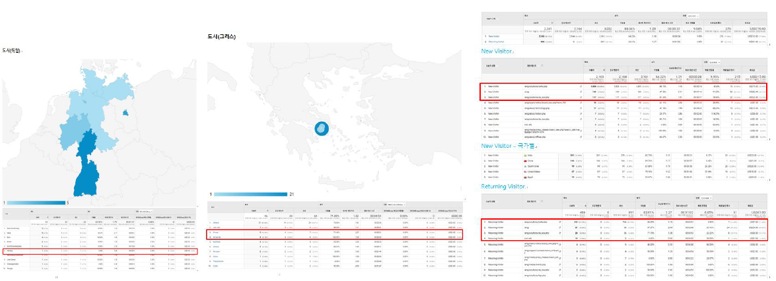Screen dimensions: 776x281
Task: Open the conversion dropdown of the top summary table
Action: [x=693, y=16]
